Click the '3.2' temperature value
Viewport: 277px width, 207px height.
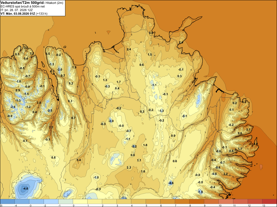pos(225,174)
